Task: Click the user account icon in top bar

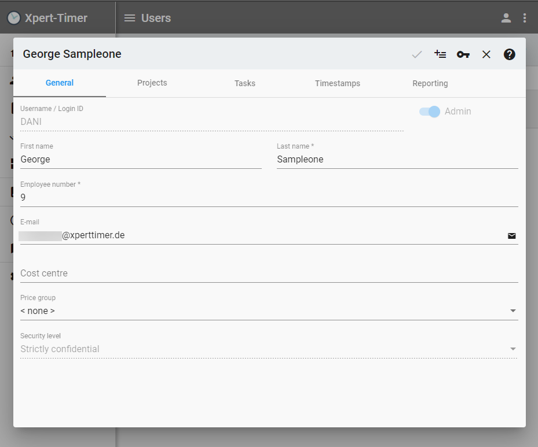Action: coord(506,18)
